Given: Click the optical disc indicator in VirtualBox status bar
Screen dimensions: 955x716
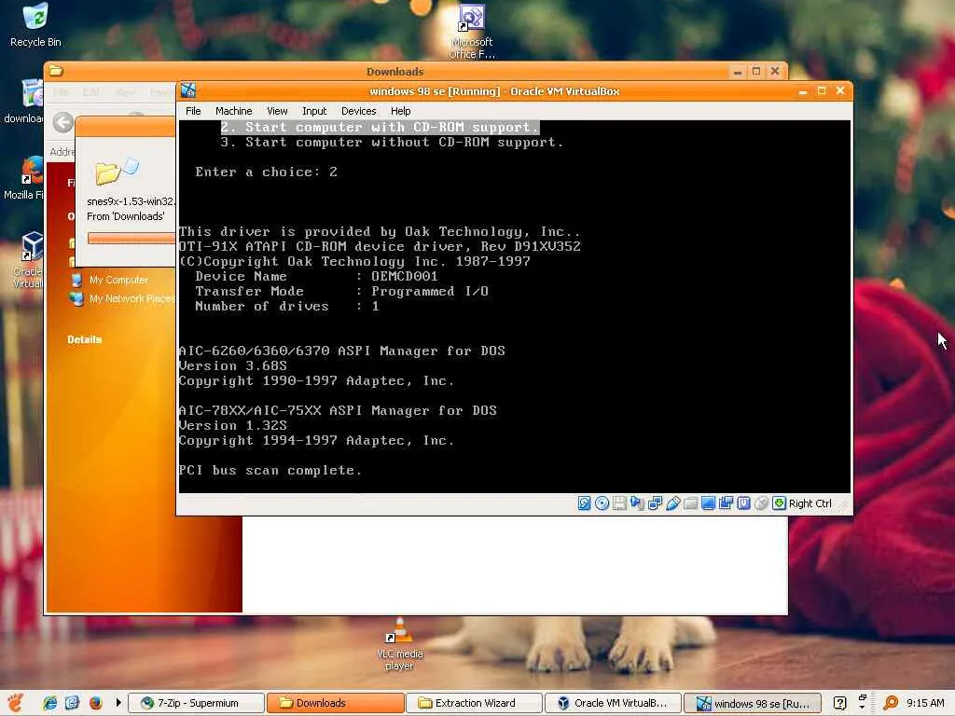Looking at the screenshot, I should click(x=602, y=503).
